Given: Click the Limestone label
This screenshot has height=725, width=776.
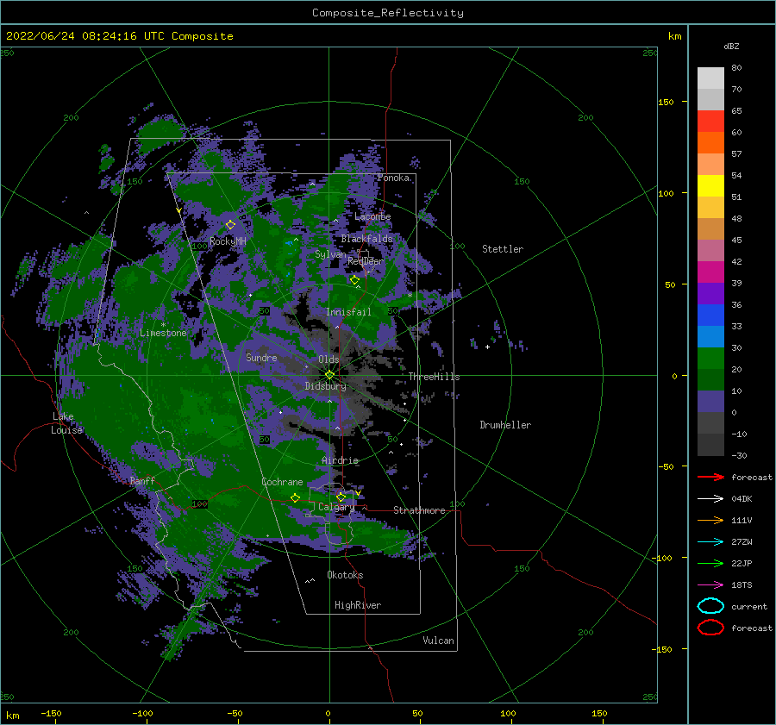Looking at the screenshot, I should tap(163, 333).
